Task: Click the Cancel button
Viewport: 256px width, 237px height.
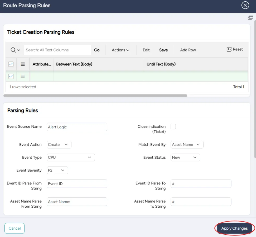Action: (x=15, y=228)
